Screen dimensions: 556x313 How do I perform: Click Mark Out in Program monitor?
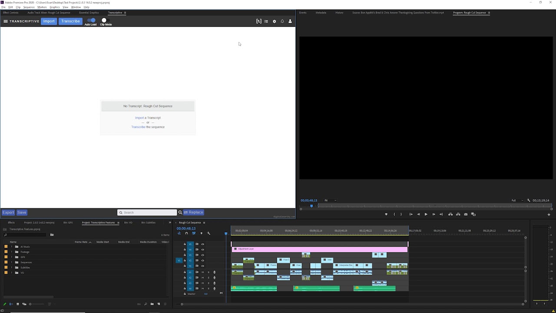(x=401, y=214)
